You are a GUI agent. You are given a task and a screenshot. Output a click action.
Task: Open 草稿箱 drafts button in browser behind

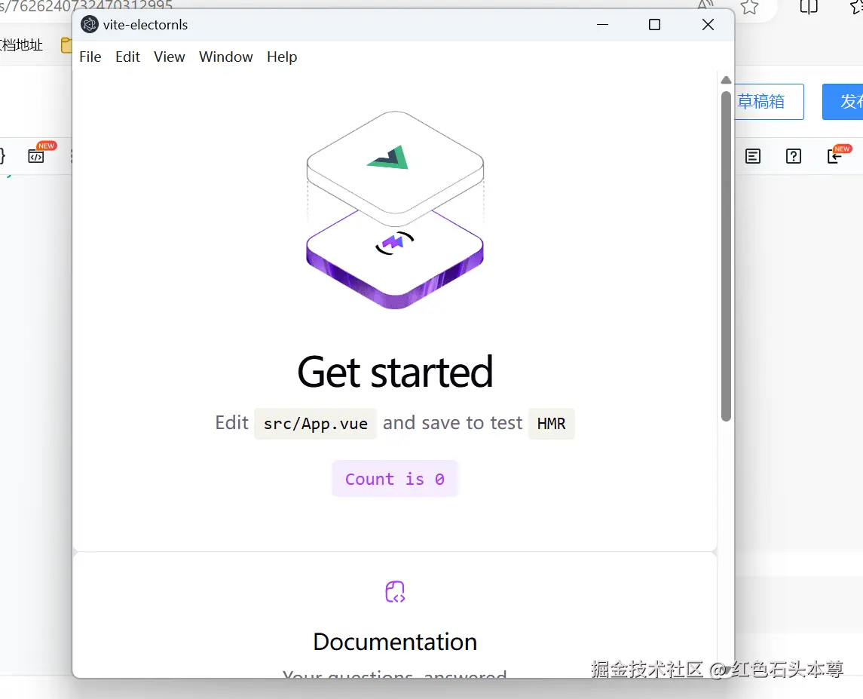coord(769,101)
